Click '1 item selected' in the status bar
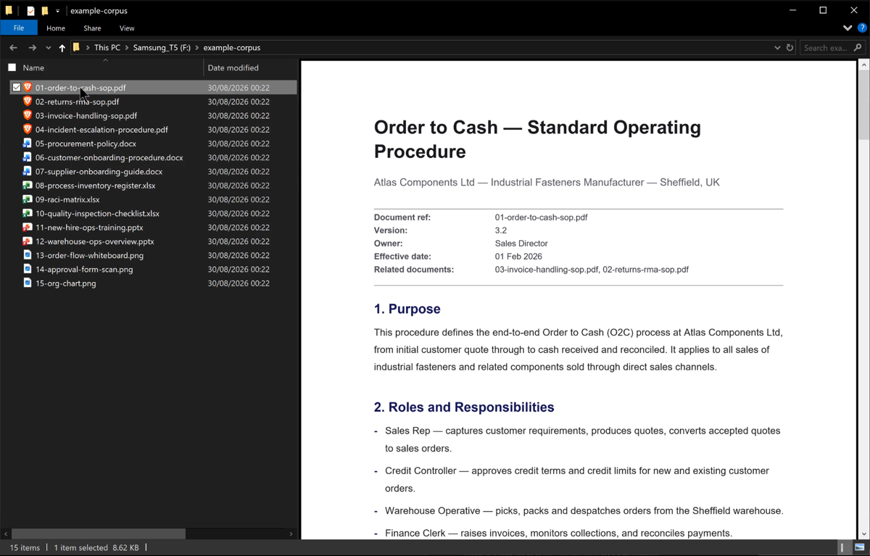 (80, 548)
